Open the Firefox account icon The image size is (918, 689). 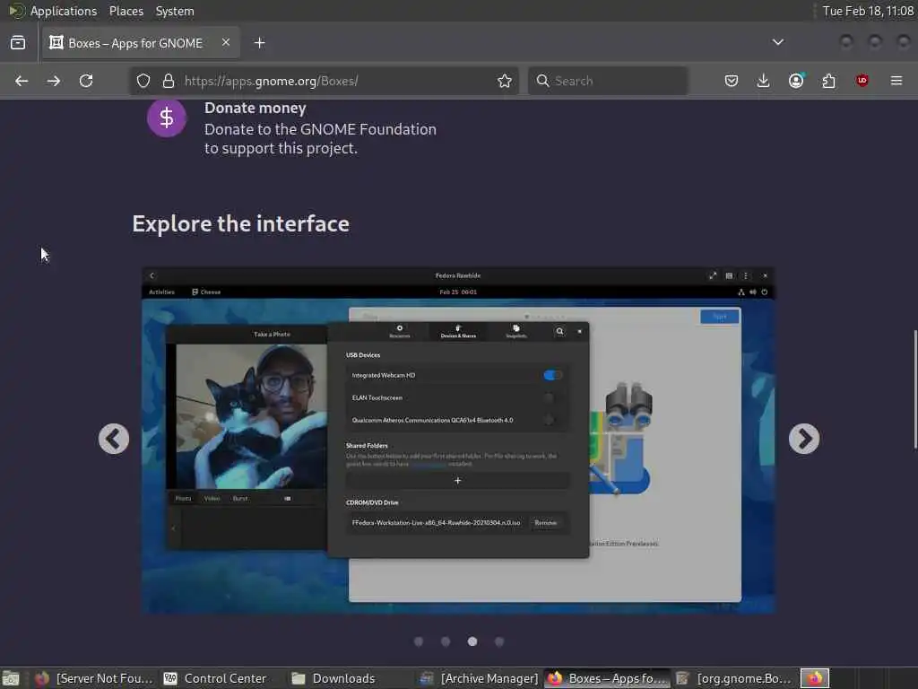click(796, 81)
